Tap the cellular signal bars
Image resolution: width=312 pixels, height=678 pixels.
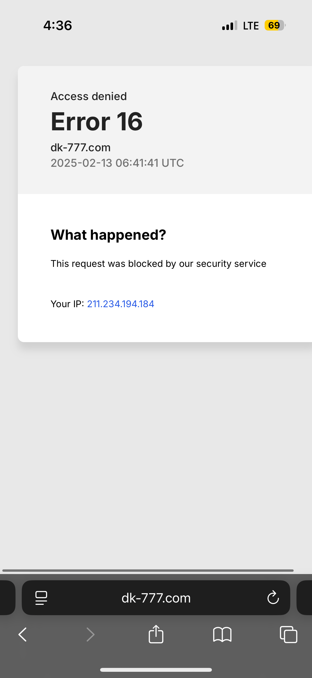tap(229, 26)
